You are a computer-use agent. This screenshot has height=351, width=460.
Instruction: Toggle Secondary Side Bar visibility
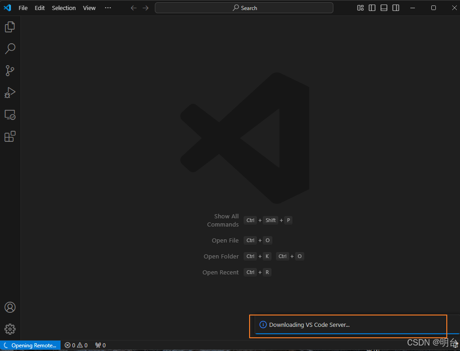[x=396, y=8]
